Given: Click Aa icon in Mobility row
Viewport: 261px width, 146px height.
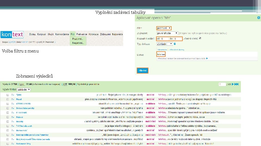Looking at the screenshot, I should pos(13,121).
